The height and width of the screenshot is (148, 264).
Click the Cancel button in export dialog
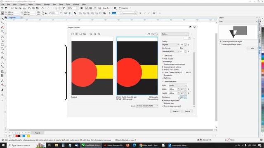(x=187, y=111)
